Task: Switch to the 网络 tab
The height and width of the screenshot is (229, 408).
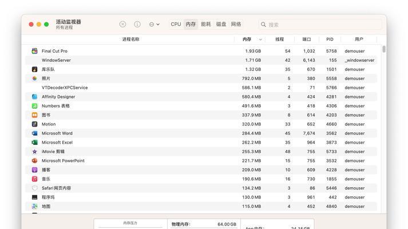Action: coord(236,24)
